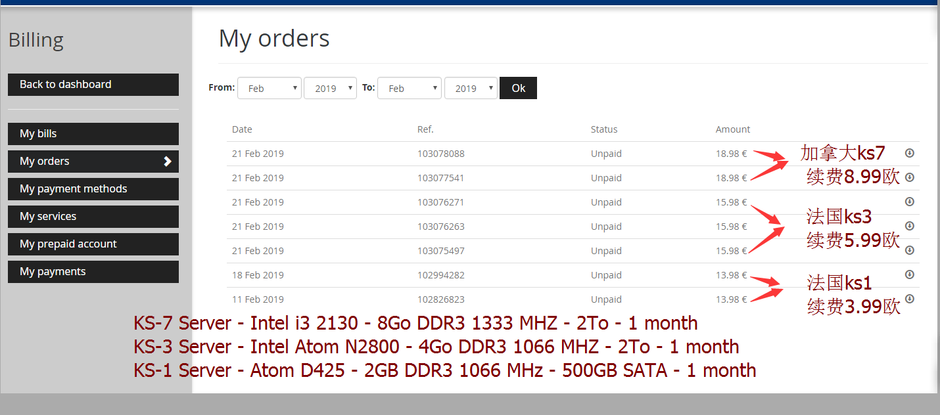Open the From month dropdown
Screen dimensions: 940x415
269,88
